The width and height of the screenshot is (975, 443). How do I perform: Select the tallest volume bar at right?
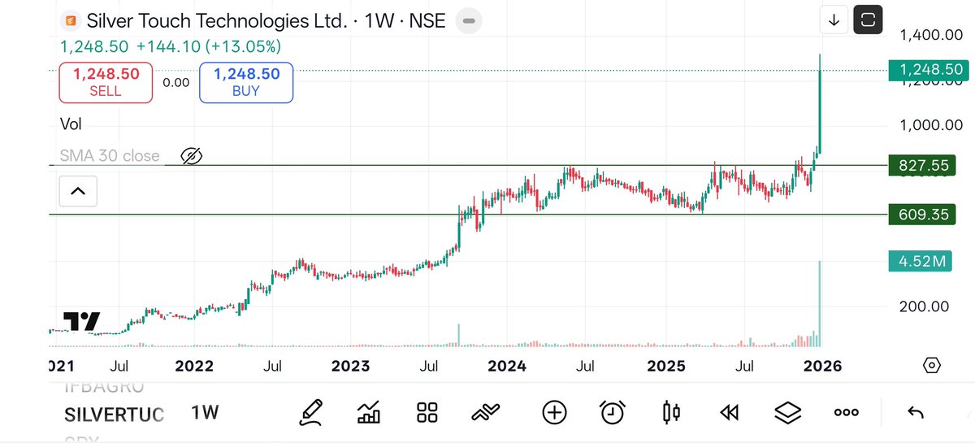[x=821, y=304]
